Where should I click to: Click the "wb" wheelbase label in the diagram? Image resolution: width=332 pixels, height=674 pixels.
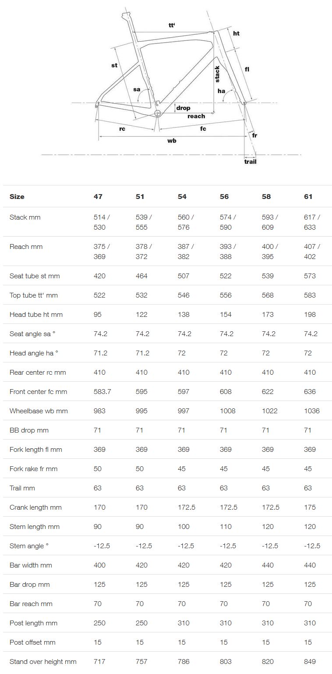pyautogui.click(x=172, y=141)
